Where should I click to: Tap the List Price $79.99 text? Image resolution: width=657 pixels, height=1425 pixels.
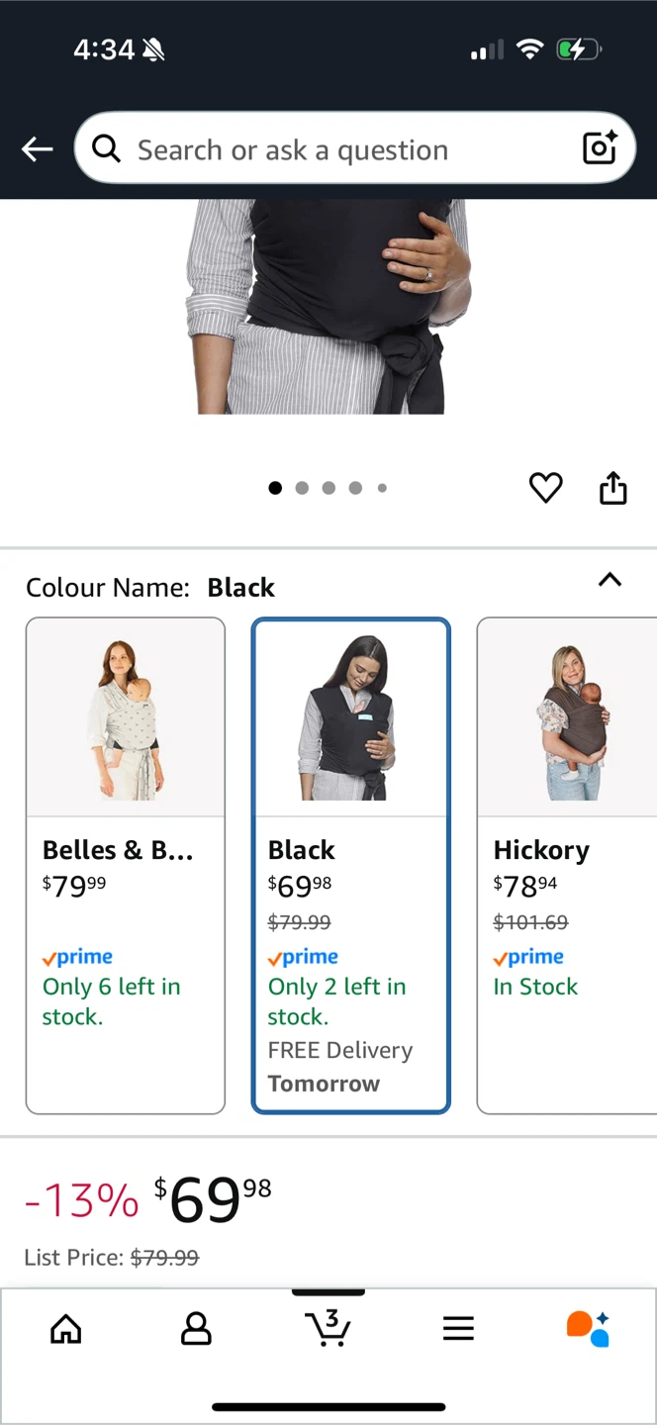(112, 1258)
